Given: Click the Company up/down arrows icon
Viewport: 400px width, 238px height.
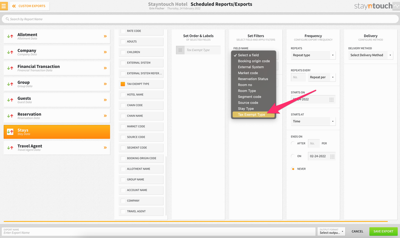Looking at the screenshot, I should [10, 52].
